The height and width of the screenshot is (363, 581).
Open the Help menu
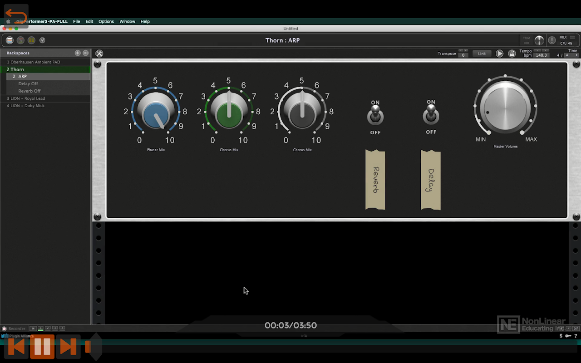[145, 21]
